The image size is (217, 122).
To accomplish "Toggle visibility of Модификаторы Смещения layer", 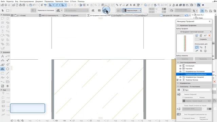I will pos(180,77).
